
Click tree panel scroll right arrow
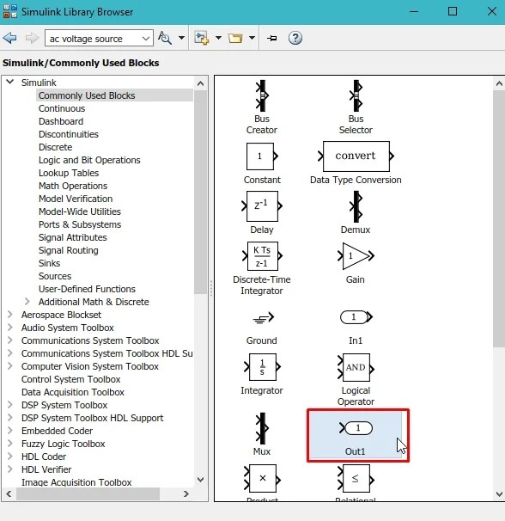186,494
